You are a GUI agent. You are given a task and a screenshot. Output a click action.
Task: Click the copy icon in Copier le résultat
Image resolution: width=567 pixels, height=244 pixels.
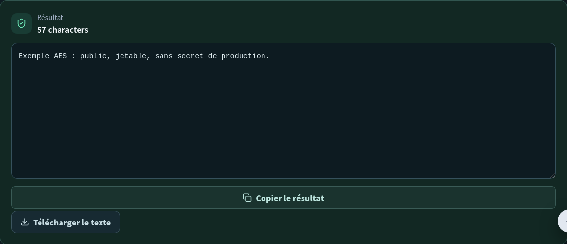pyautogui.click(x=247, y=198)
